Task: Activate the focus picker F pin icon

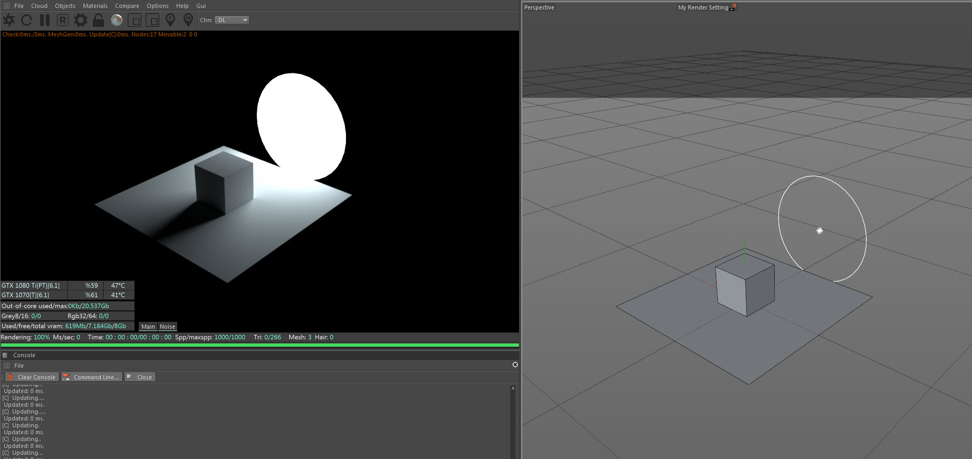Action: (170, 20)
